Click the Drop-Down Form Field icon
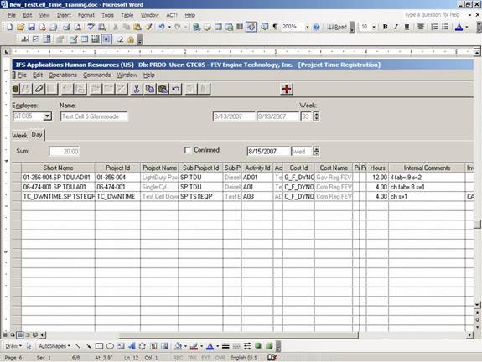482x362 pixels. tap(47, 39)
